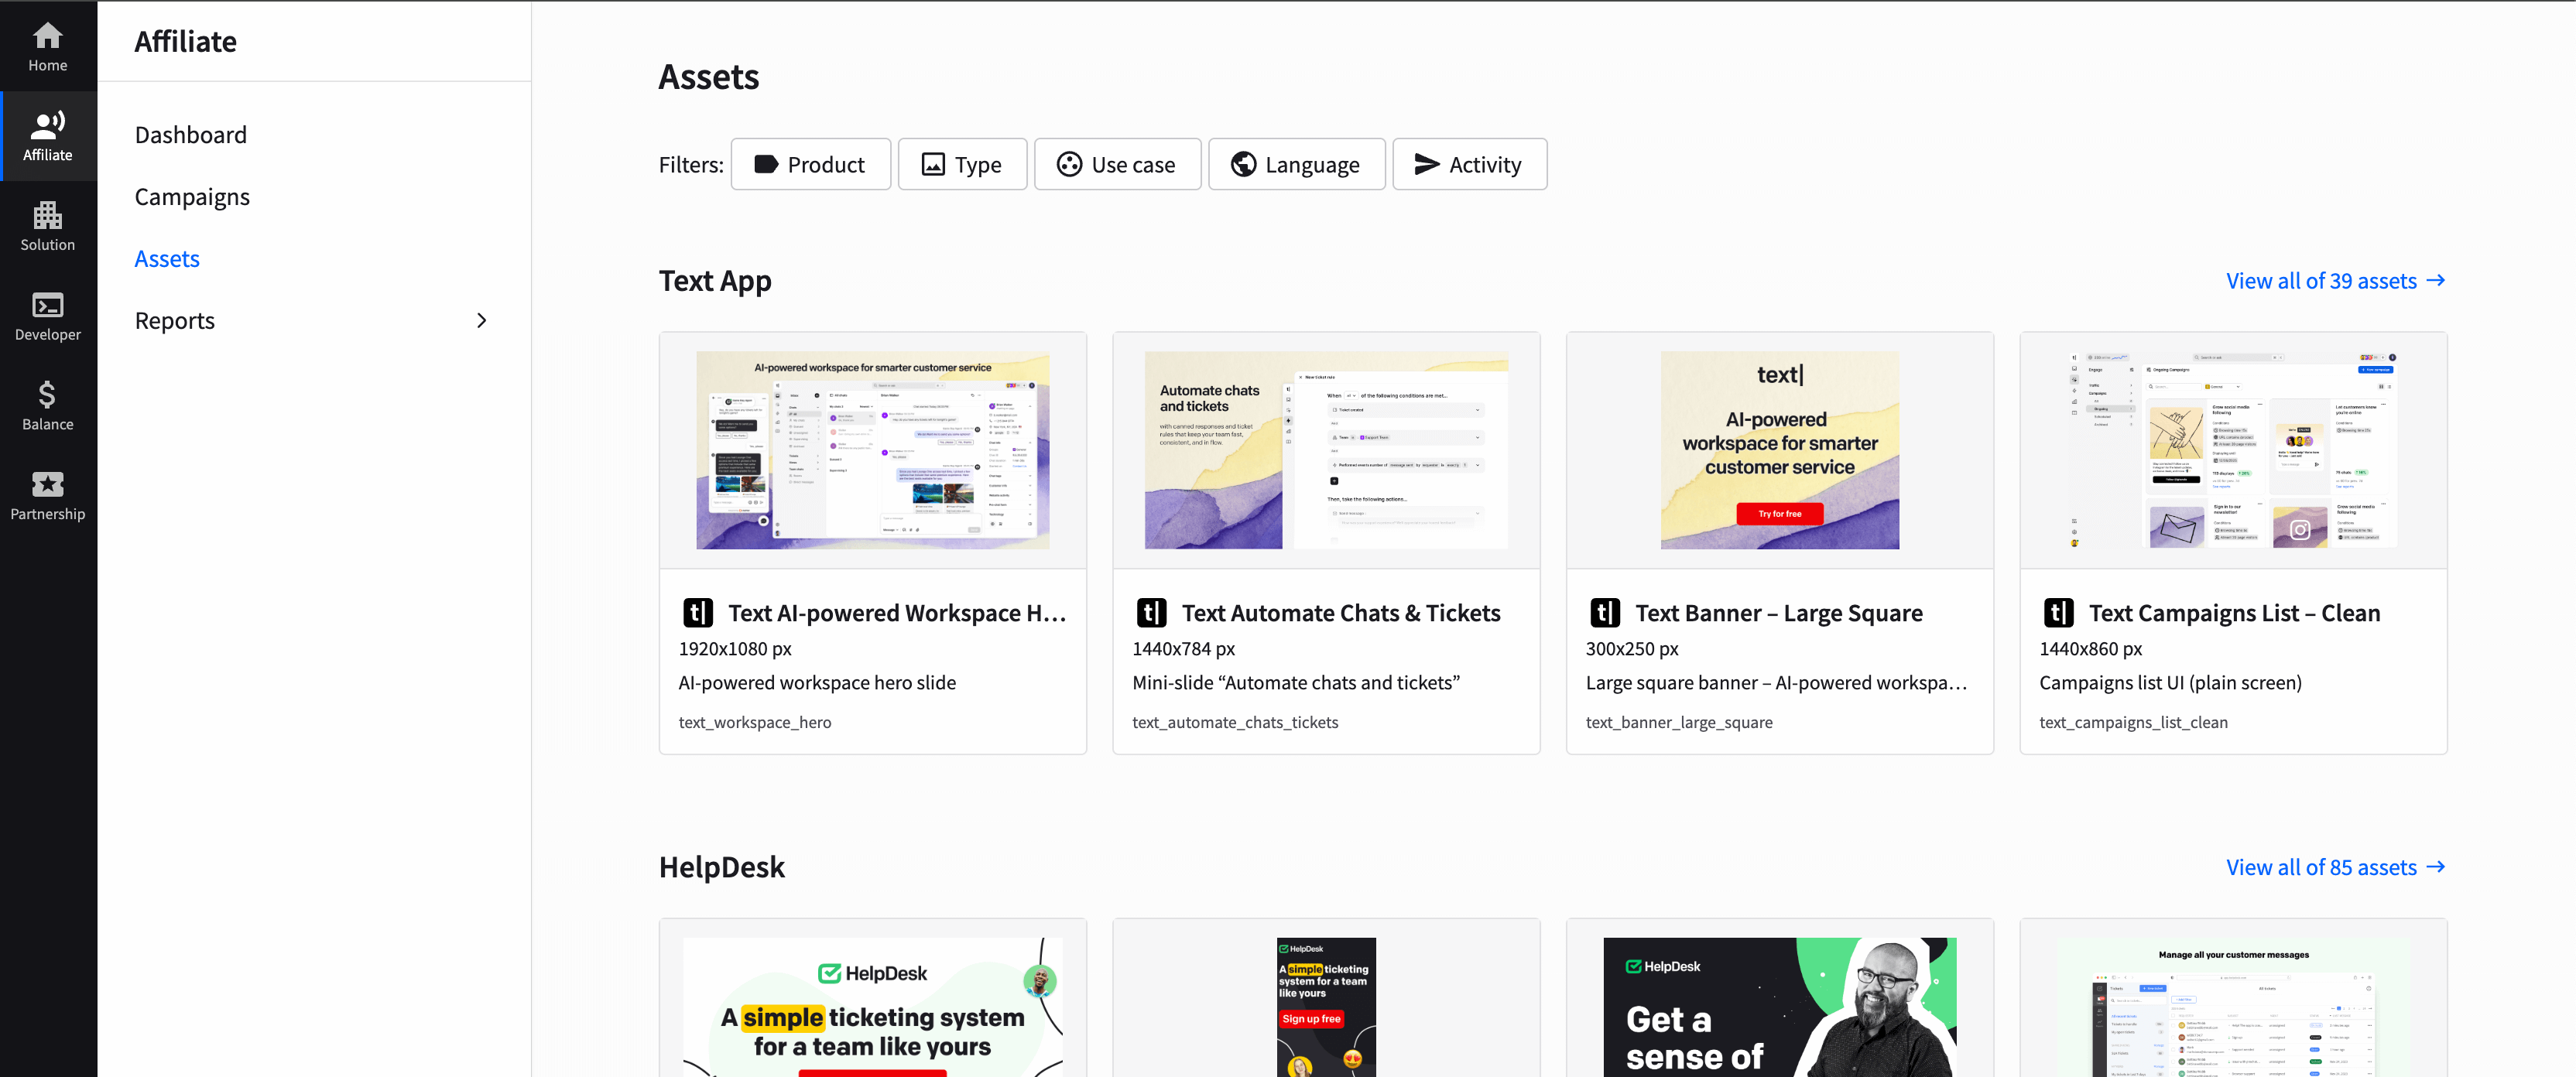Viewport: 2576px width, 1077px height.
Task: Open HelpDesk simple ticketing system wide banner thumbnail
Action: pyautogui.click(x=873, y=1007)
